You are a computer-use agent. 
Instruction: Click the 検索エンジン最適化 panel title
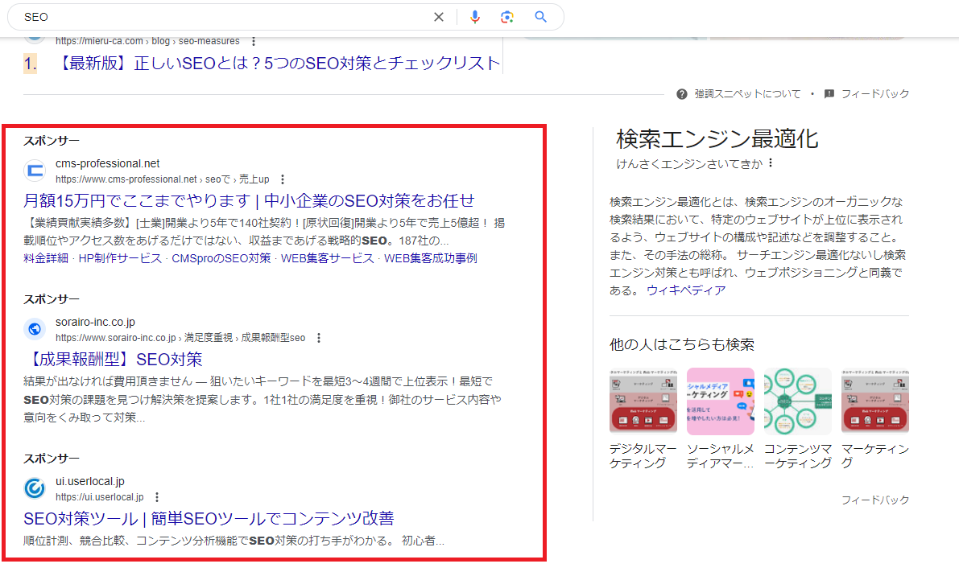(717, 139)
